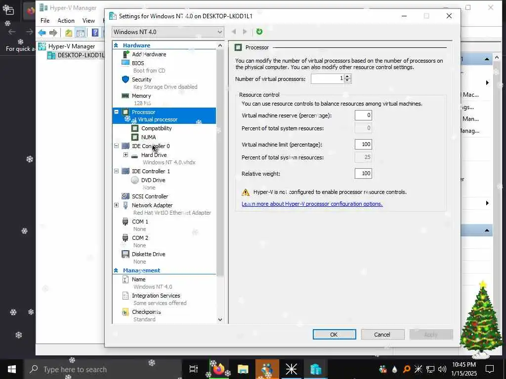Collapse the IDE Controller 0 node
Viewport: 506px width, 379px height.
tap(117, 146)
